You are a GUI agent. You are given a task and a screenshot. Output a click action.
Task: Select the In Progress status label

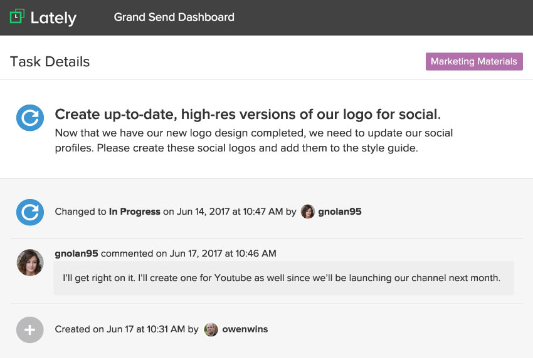coord(134,212)
